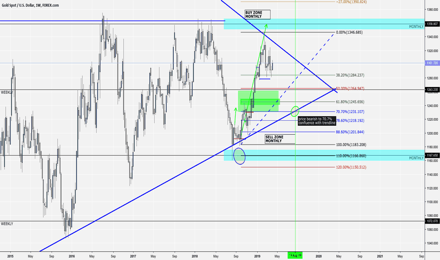Click the 1380.000 price scale value
This screenshot has width=440, height=260.
(x=432, y=9)
